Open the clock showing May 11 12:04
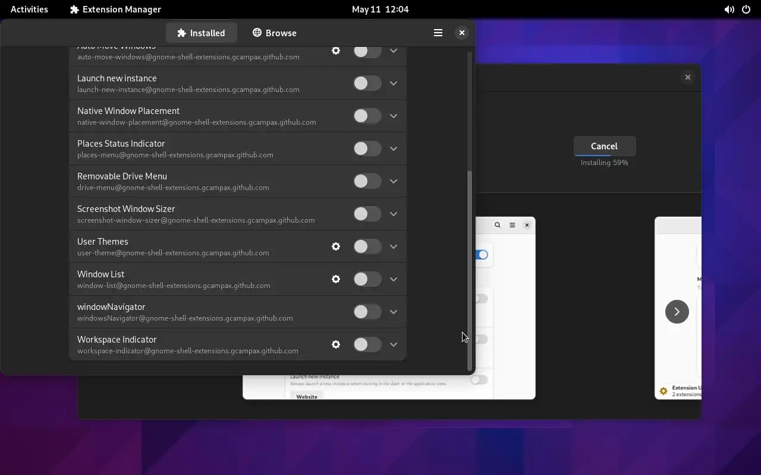 click(x=380, y=9)
